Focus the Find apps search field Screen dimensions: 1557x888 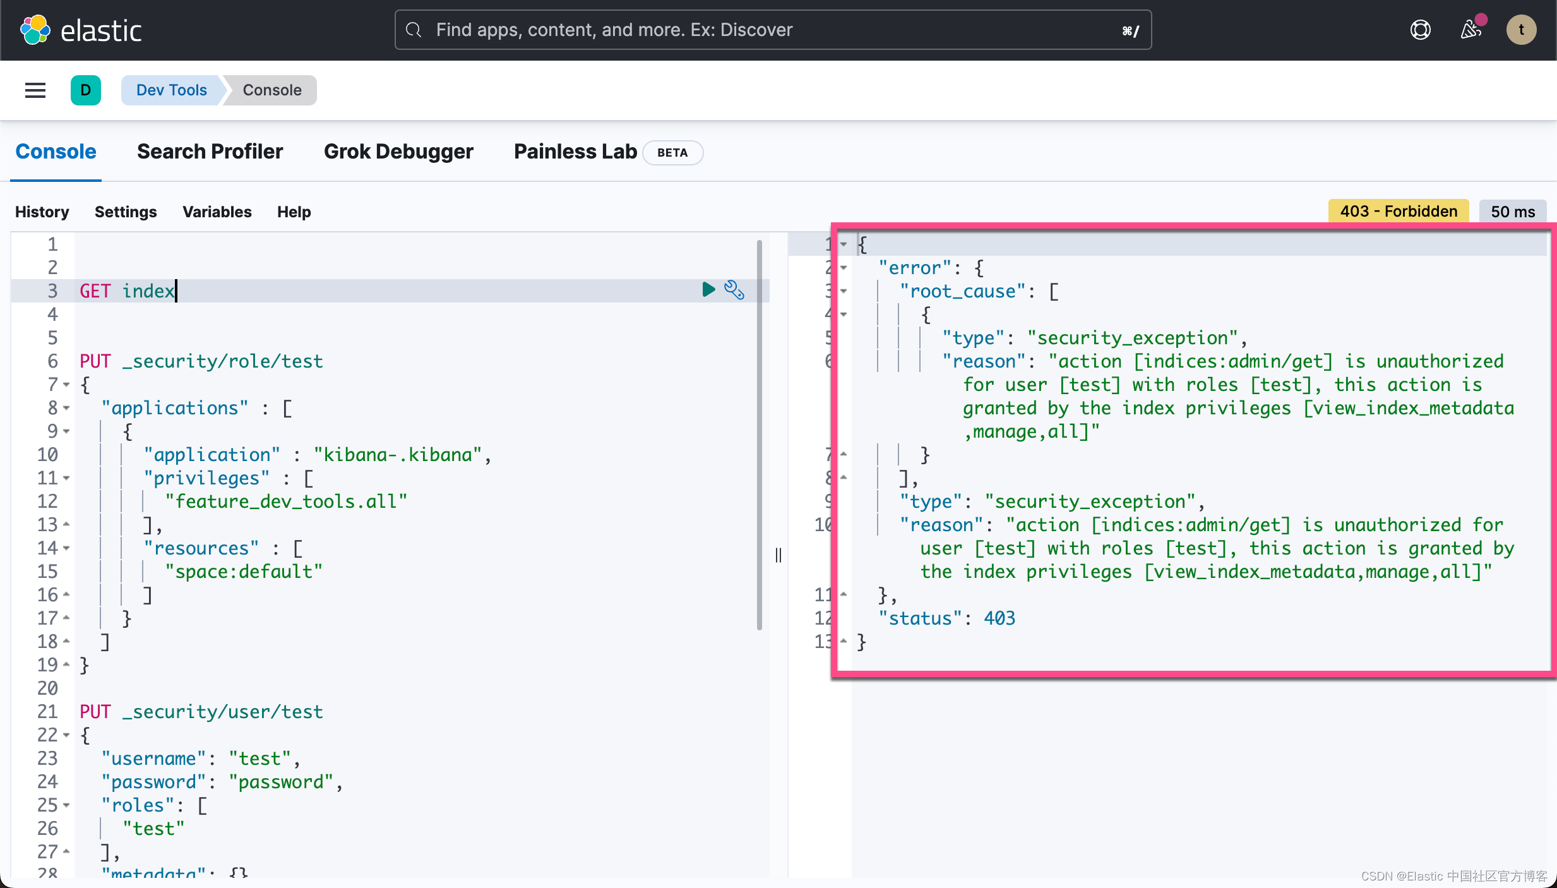coord(772,30)
